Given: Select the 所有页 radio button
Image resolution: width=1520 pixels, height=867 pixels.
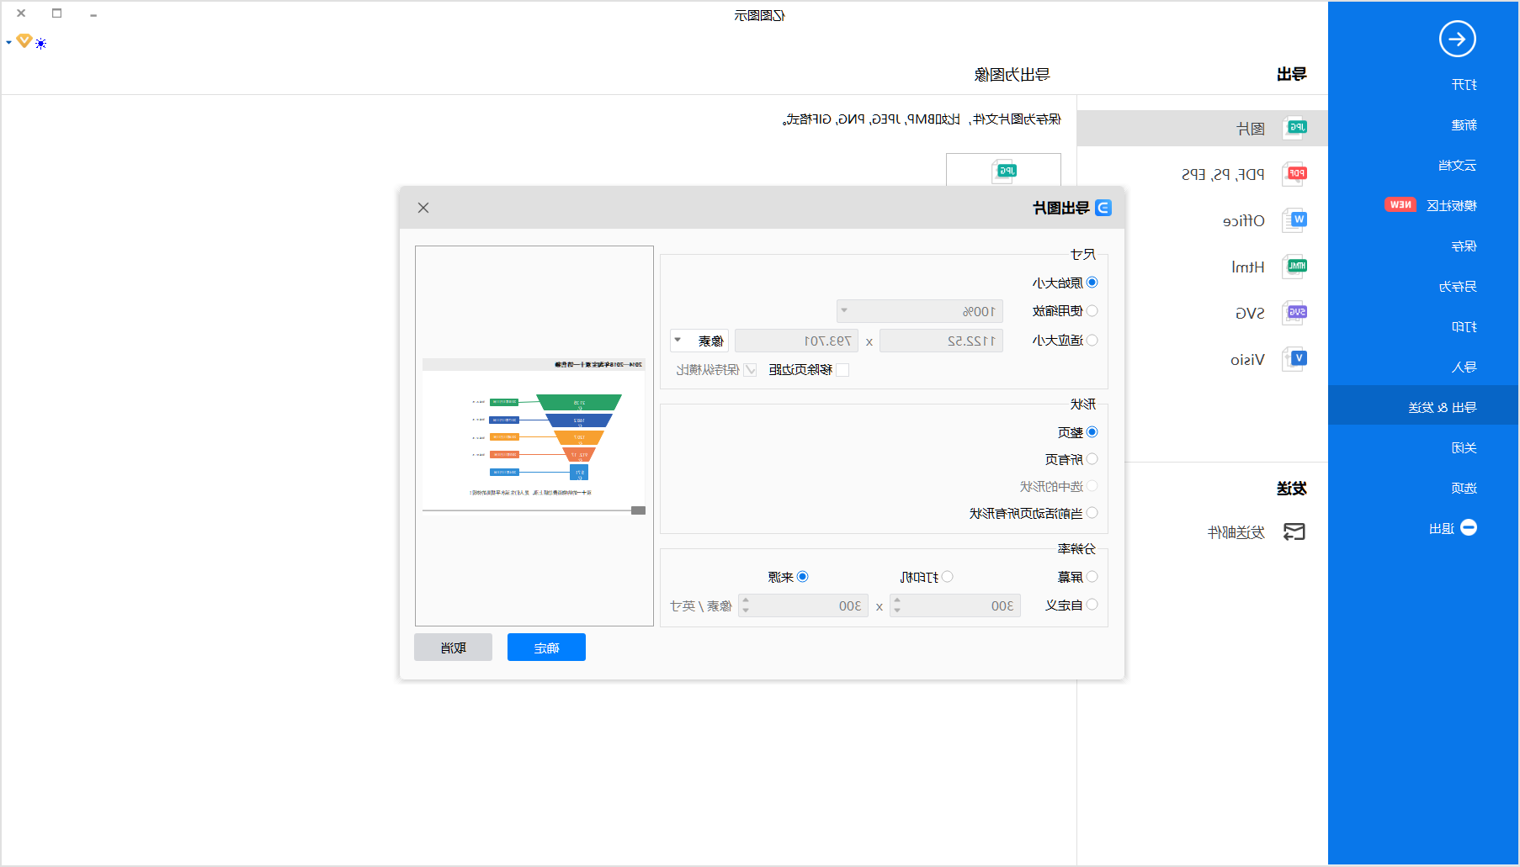Looking at the screenshot, I should pyautogui.click(x=1092, y=459).
